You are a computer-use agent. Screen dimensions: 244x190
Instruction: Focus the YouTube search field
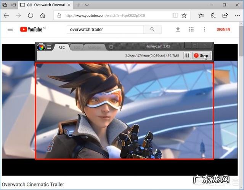(x=105, y=29)
